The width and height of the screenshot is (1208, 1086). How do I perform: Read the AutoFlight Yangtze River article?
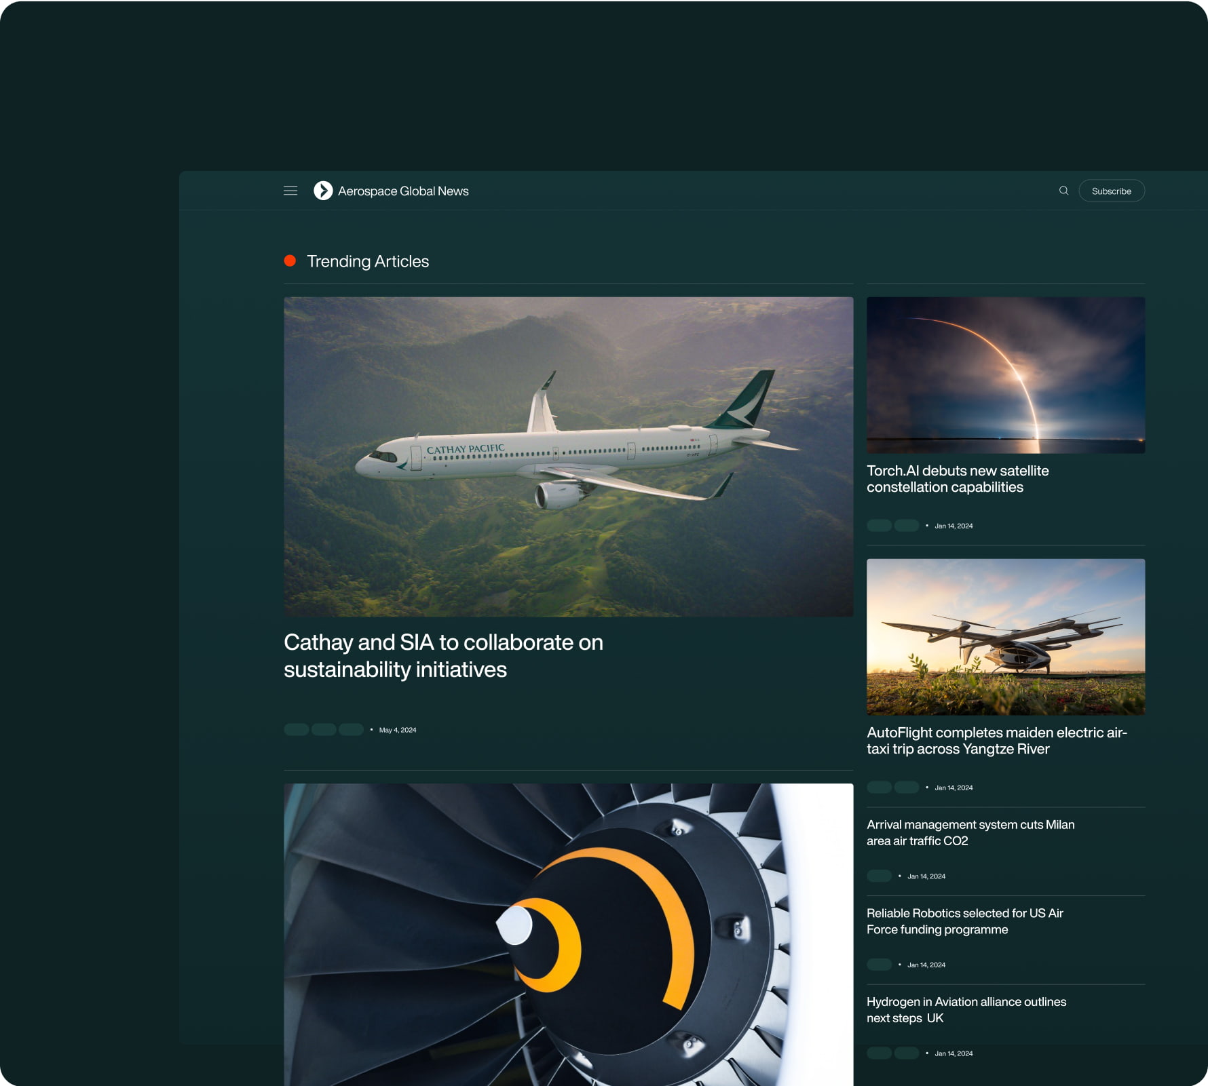click(x=996, y=741)
